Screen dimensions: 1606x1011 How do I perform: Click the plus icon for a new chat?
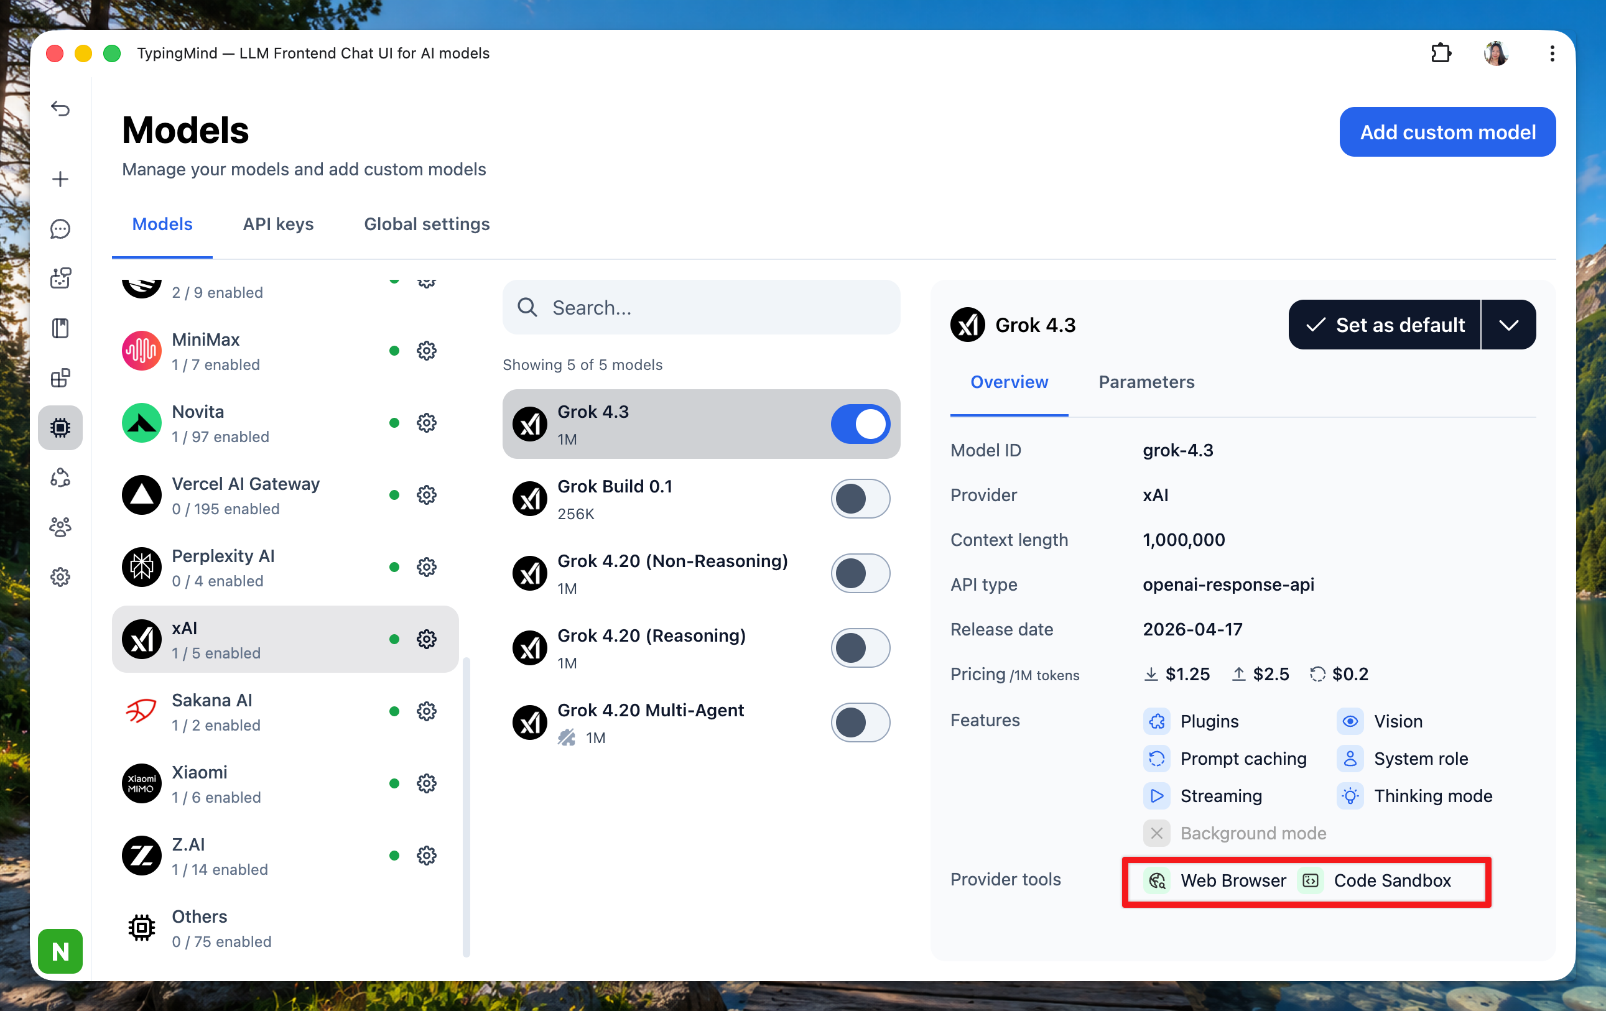60,178
